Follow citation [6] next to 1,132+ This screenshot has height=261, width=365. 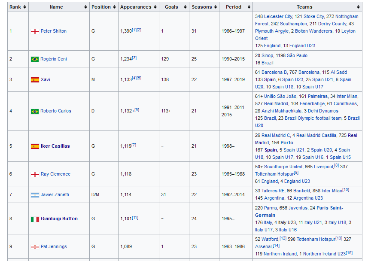point(137,110)
